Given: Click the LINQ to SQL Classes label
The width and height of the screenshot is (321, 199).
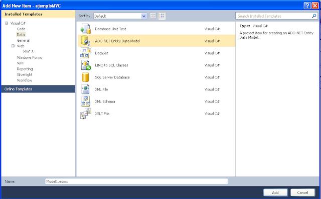Looking at the screenshot, I should pyautogui.click(x=111, y=65).
